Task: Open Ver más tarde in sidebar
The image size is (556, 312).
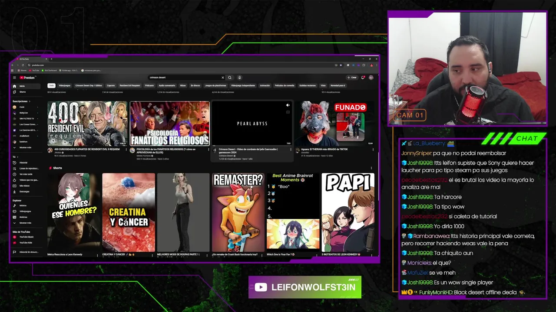Action: coord(26,174)
